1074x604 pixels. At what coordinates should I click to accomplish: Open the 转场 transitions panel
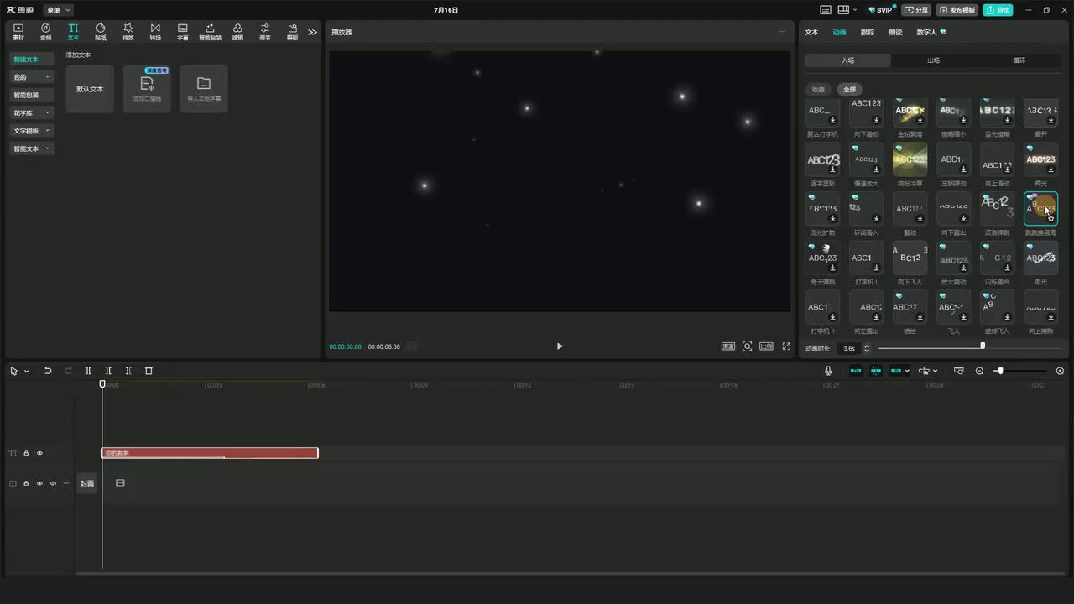click(155, 32)
